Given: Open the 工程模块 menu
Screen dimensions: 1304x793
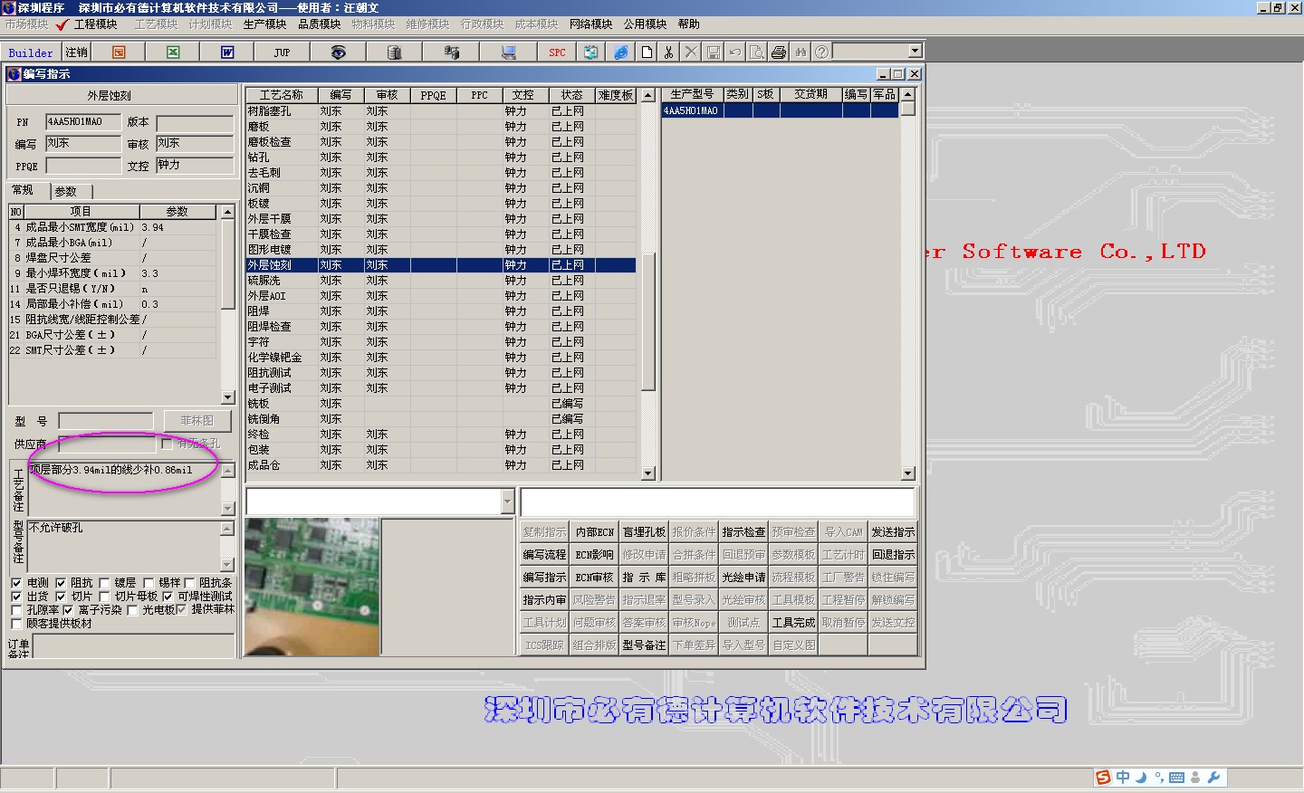Looking at the screenshot, I should [x=95, y=24].
